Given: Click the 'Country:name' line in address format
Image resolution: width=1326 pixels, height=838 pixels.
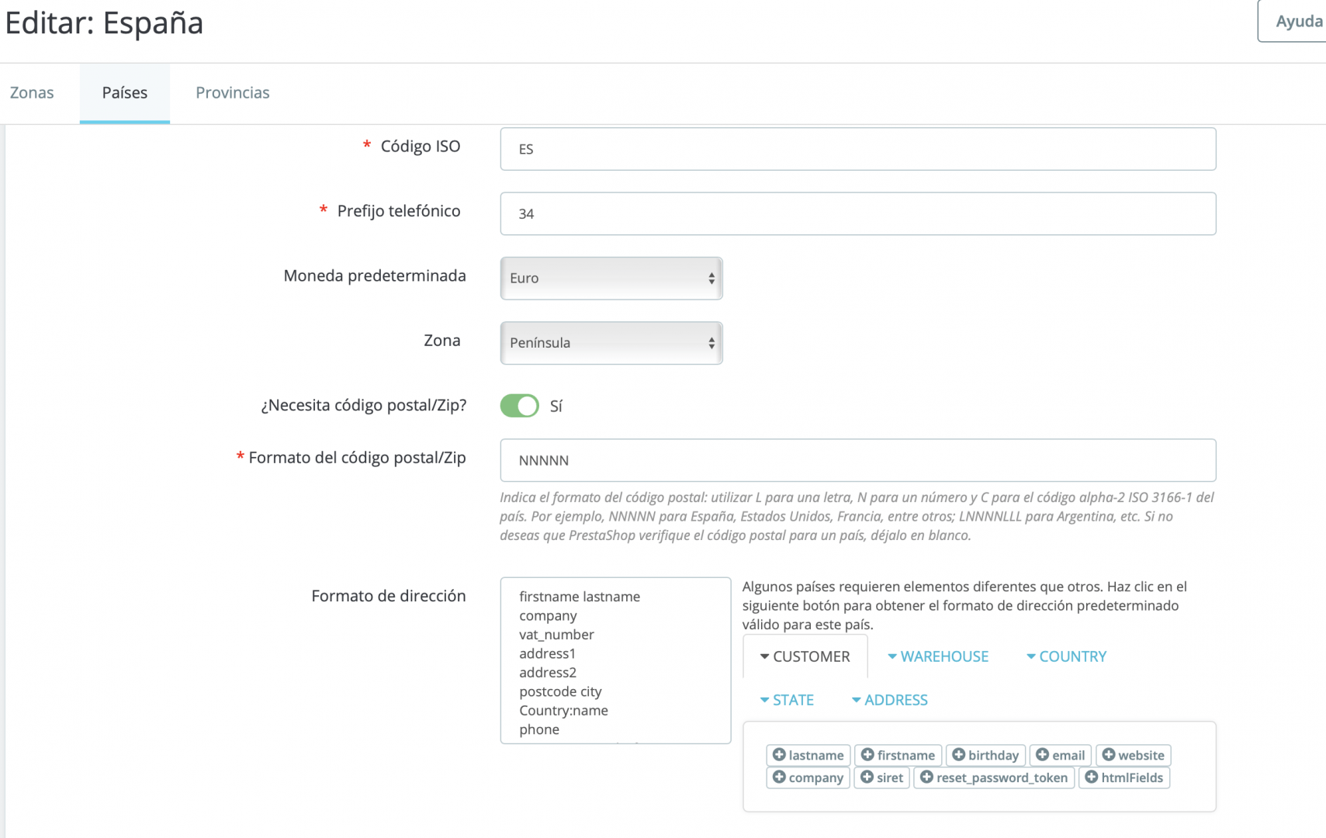Looking at the screenshot, I should [x=563, y=711].
